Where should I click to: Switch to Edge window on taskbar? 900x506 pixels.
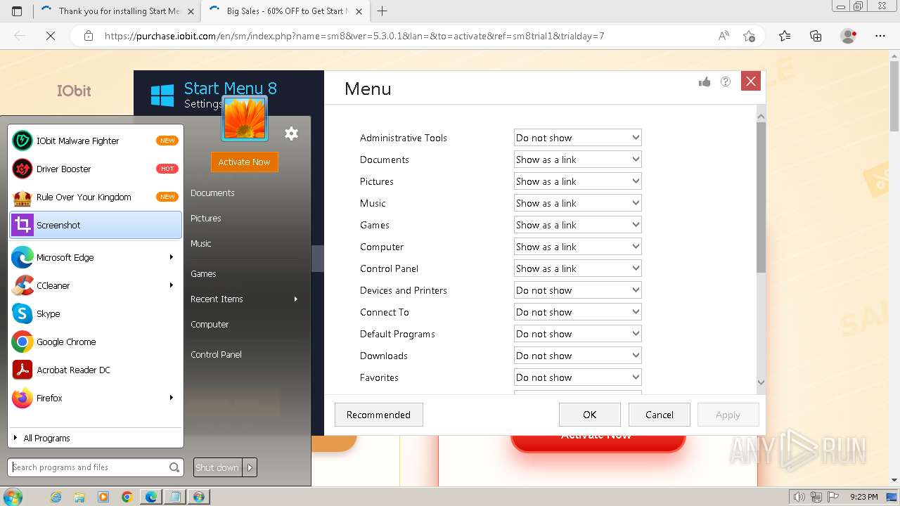tap(151, 497)
